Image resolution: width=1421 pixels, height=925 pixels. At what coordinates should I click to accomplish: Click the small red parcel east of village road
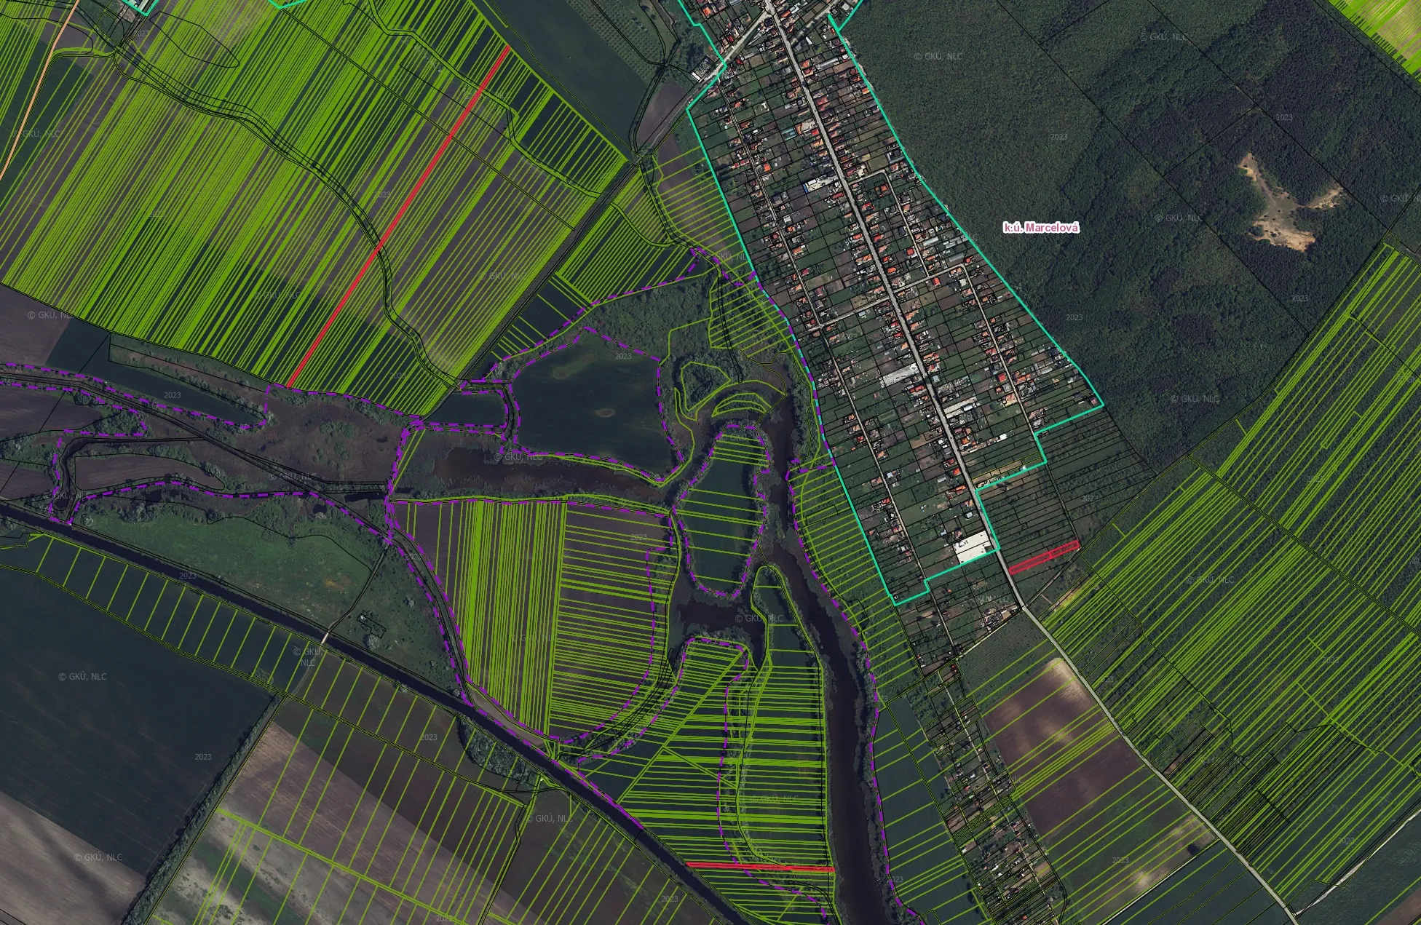pos(1042,557)
